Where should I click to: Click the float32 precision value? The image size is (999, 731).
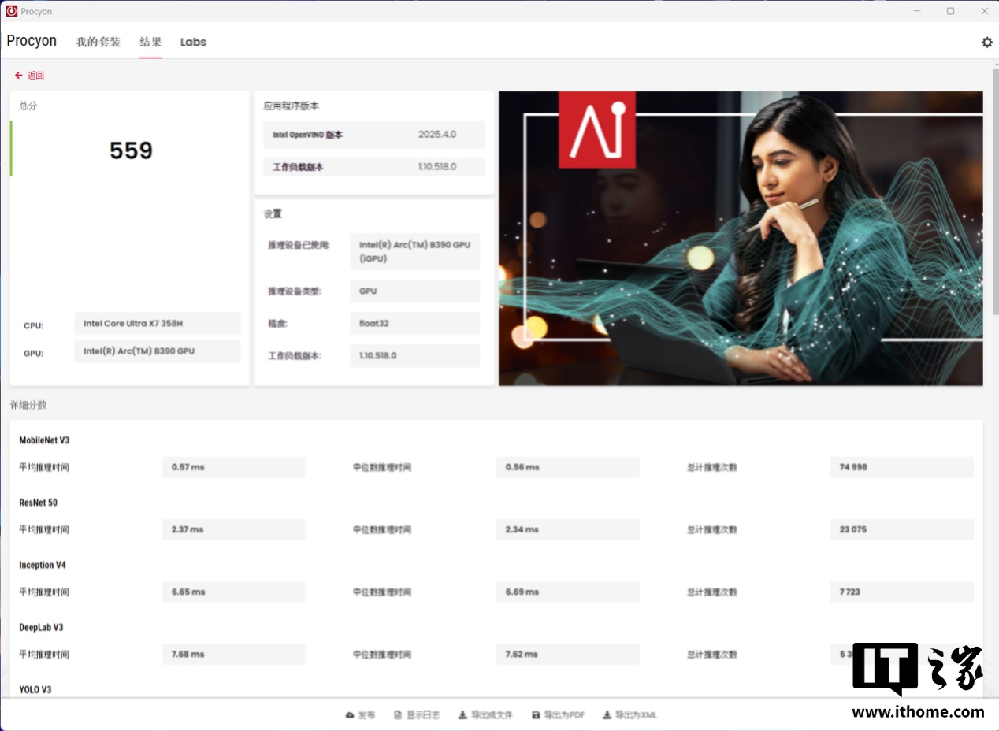(414, 323)
